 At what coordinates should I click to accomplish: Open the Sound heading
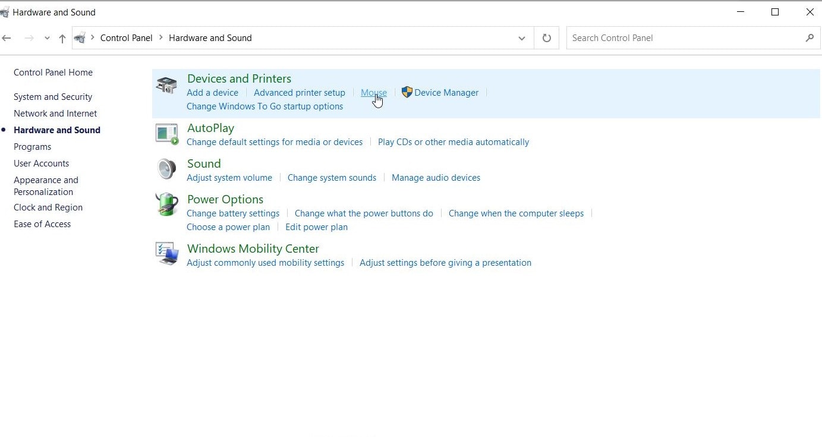[204, 164]
